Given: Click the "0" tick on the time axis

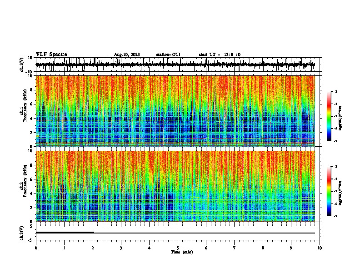Looking at the screenshot, I should click(36, 248).
